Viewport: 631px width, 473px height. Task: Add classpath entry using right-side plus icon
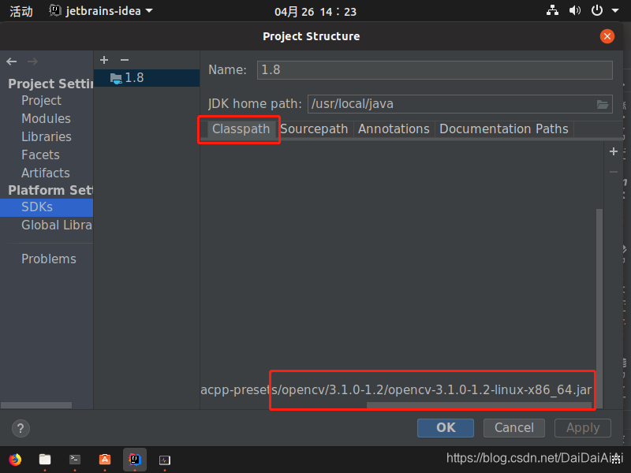(x=613, y=151)
